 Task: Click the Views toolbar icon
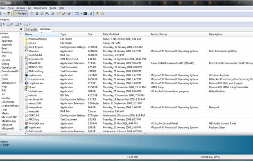pos(77,13)
